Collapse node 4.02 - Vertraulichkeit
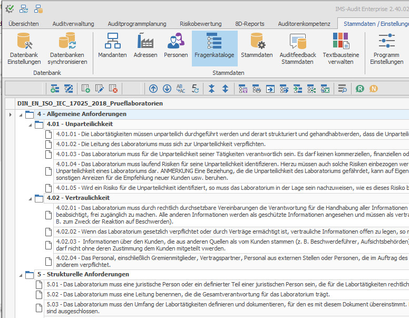This screenshot has height=318, width=409. 30,199
